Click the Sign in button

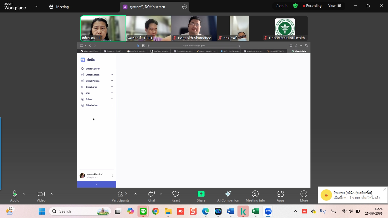pos(282,6)
